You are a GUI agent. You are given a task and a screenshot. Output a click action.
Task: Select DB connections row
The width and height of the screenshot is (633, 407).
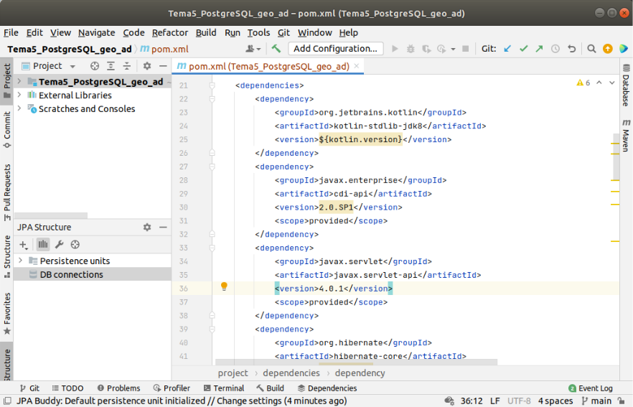93,274
